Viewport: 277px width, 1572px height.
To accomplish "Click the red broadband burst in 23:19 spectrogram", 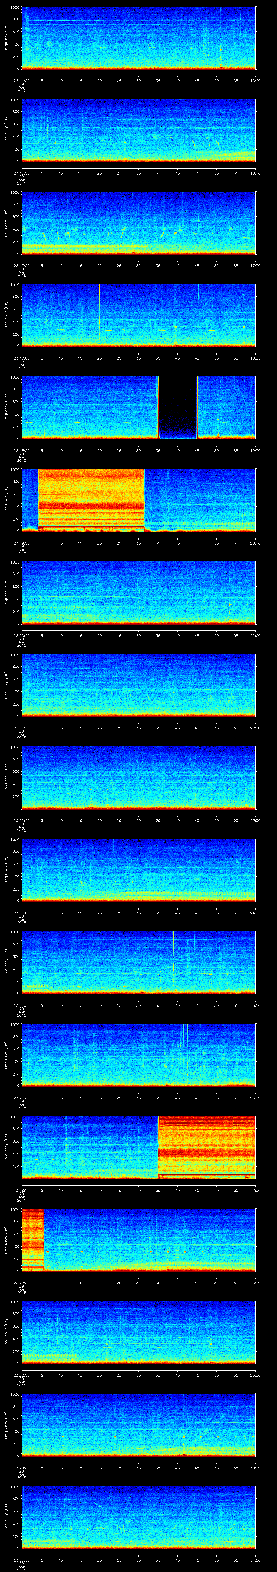I will click(91, 500).
